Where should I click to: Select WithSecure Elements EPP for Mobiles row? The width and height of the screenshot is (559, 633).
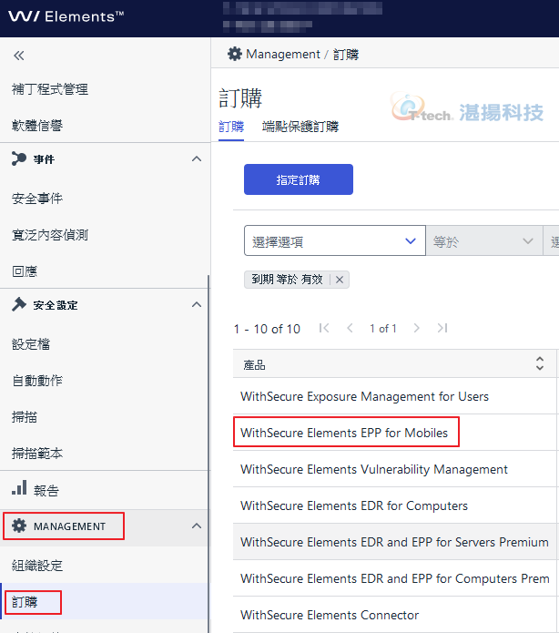pos(394,433)
